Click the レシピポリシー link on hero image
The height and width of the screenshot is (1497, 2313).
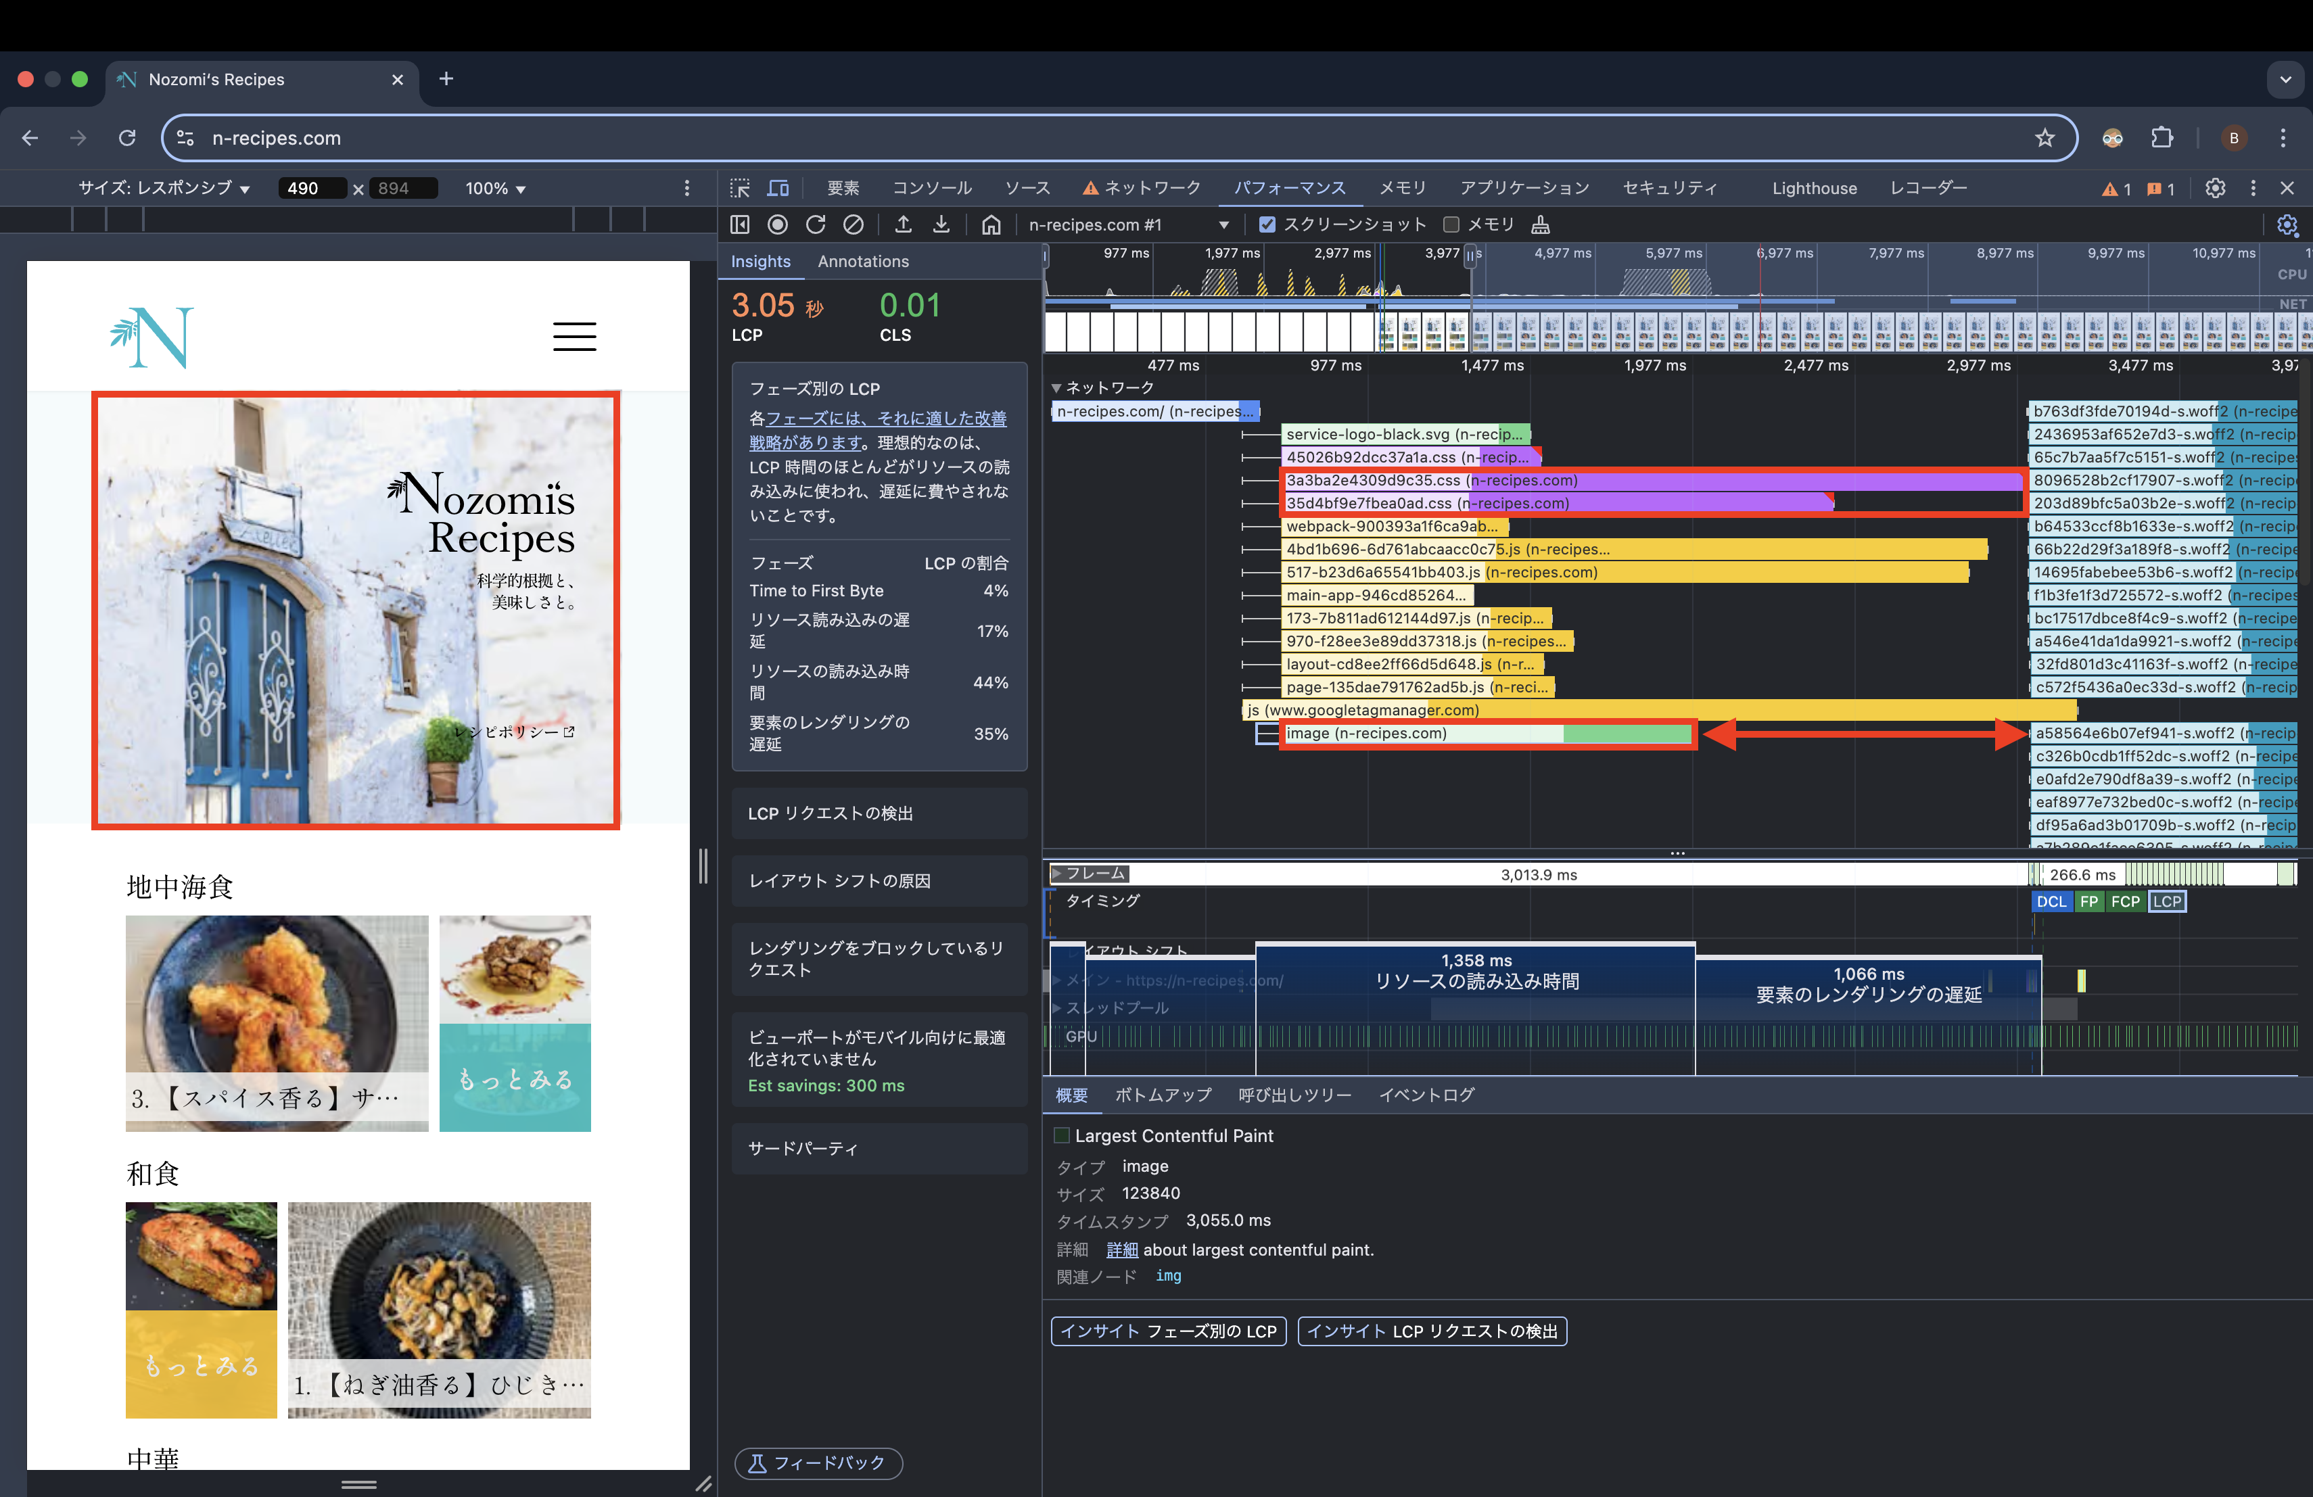pos(516,732)
